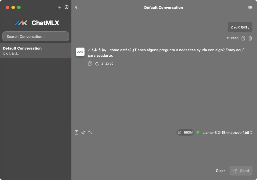
Task: Regenerate the assistant response
Action: coord(97,64)
